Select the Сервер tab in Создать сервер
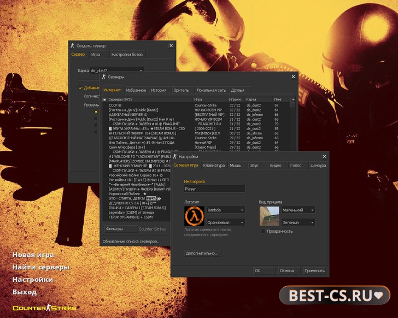398x318 pixels. pos(78,54)
